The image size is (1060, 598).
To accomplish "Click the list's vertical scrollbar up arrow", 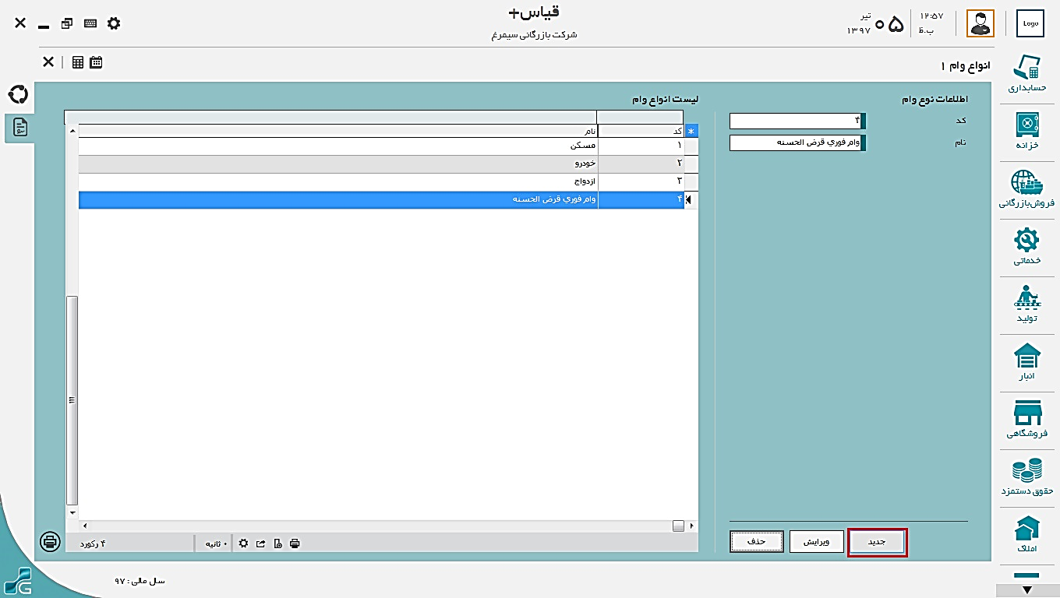I will 72,131.
